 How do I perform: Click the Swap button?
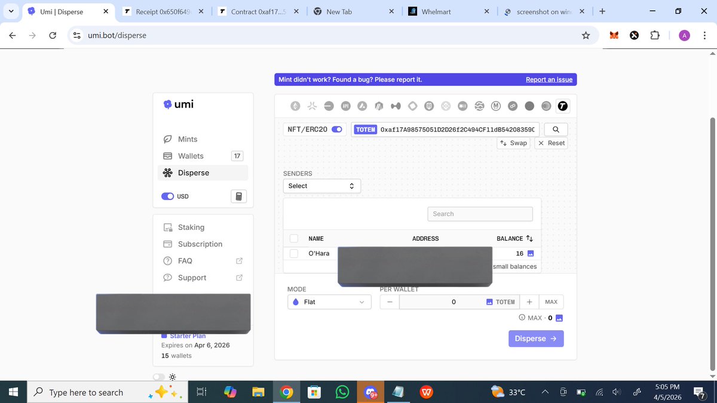(x=513, y=143)
